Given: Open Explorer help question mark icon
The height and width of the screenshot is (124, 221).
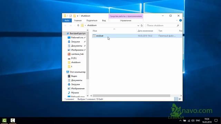Looking at the screenshot, I should (181, 20).
